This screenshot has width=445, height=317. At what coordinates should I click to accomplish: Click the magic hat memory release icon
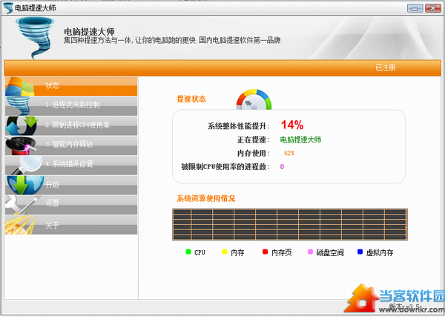coord(21,146)
